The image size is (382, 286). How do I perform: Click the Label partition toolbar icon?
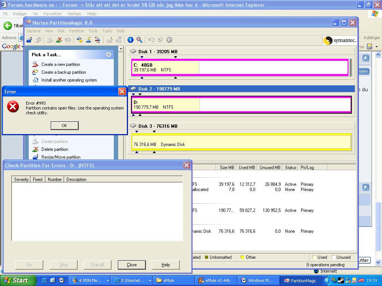79,39
